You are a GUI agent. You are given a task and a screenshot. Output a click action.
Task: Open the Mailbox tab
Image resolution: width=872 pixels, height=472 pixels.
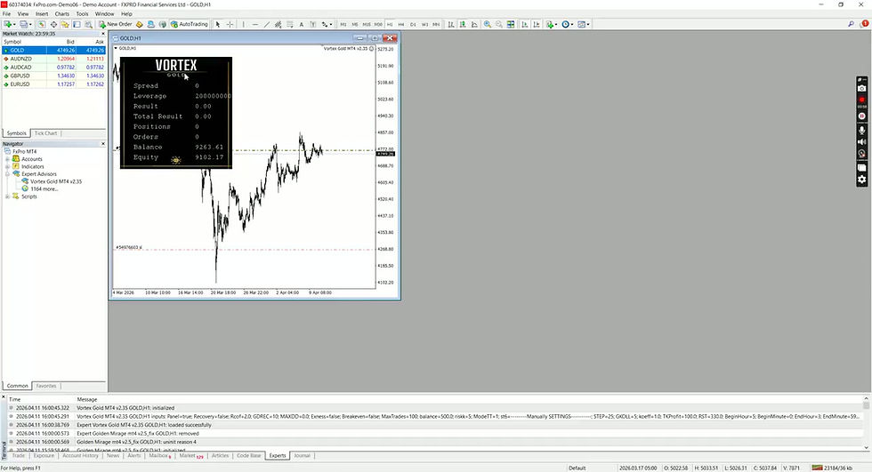click(x=159, y=455)
